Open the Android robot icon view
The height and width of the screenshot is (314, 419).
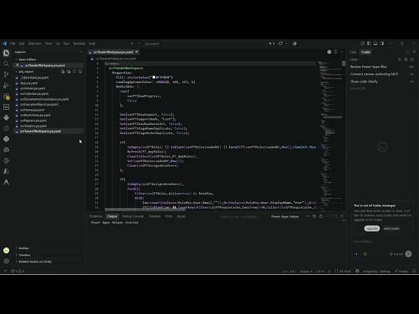click(x=6, y=118)
